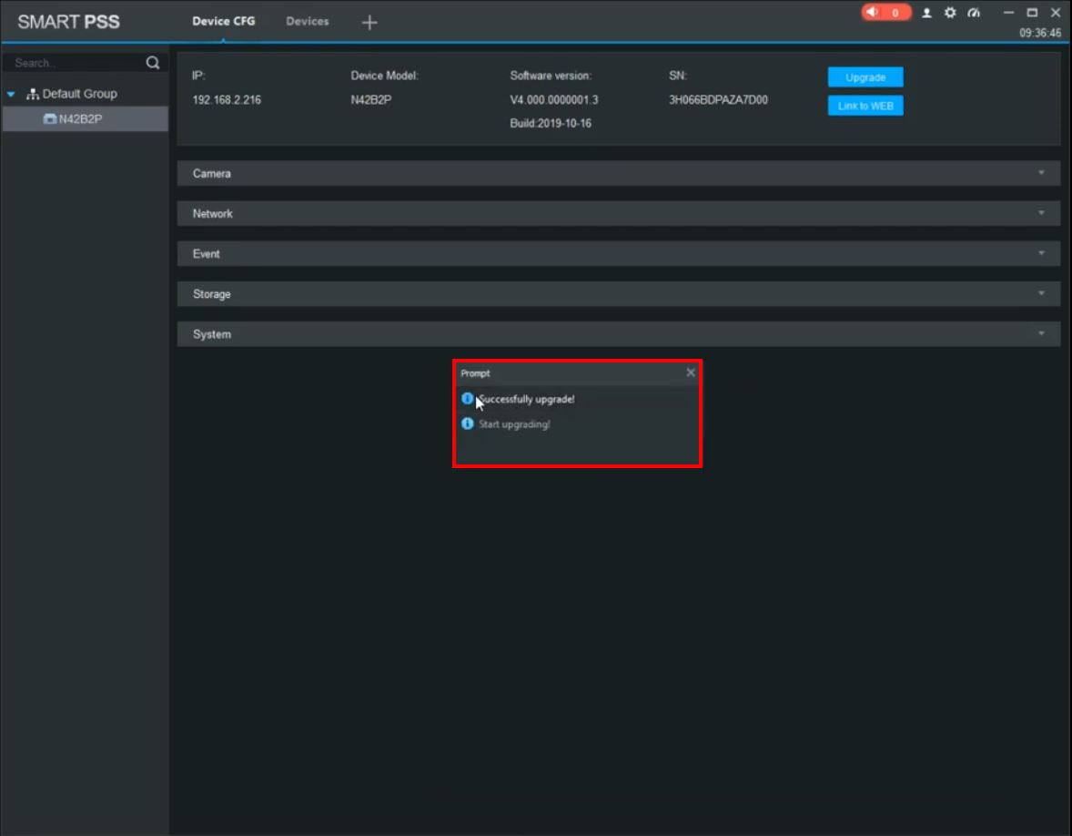This screenshot has height=836, width=1072.
Task: Expand the System section
Action: pos(618,334)
